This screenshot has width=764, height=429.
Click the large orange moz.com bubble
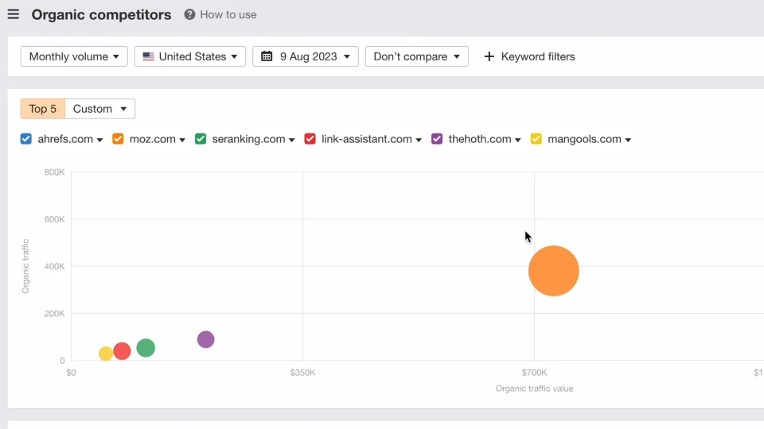554,271
